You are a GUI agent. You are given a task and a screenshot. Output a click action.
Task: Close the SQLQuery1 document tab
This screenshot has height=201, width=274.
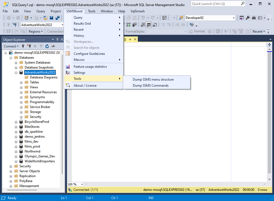[x=135, y=39]
